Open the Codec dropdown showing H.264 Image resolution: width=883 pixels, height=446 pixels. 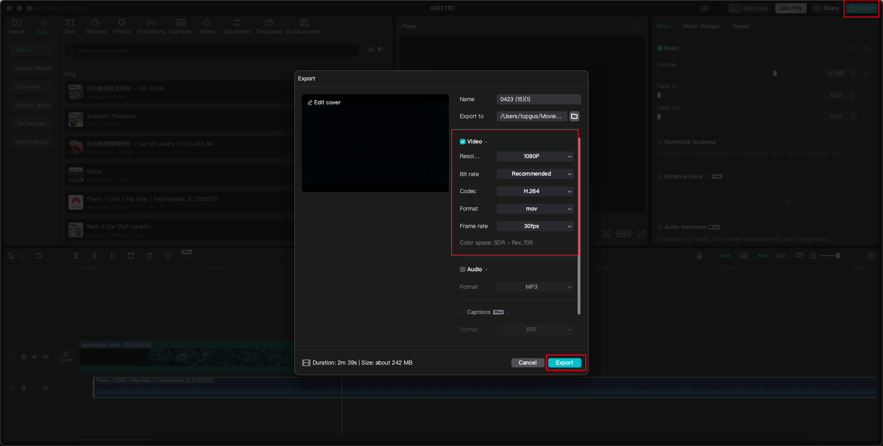(535, 191)
